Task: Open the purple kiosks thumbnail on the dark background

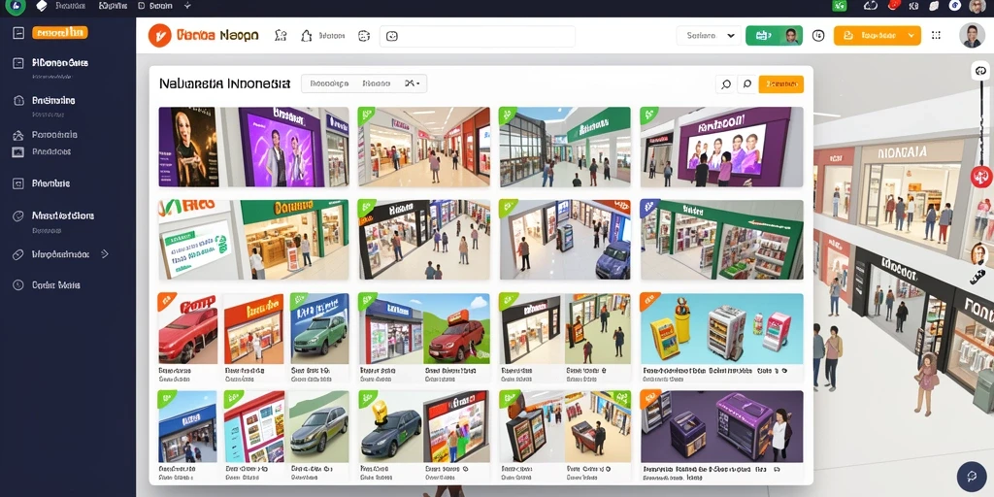Action: tap(721, 427)
